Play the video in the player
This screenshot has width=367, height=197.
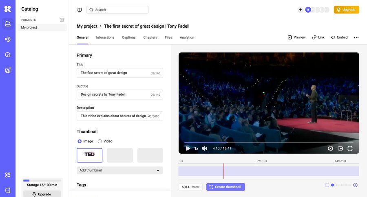(188, 149)
